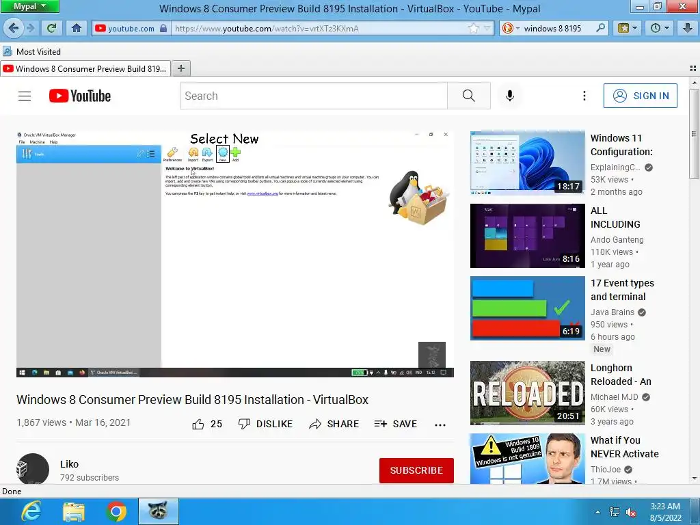Click the scrollbar down arrow
700x525 pixels.
[x=694, y=479]
